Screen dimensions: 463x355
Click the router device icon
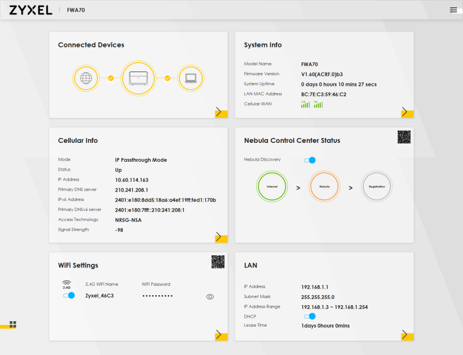pyautogui.click(x=138, y=78)
